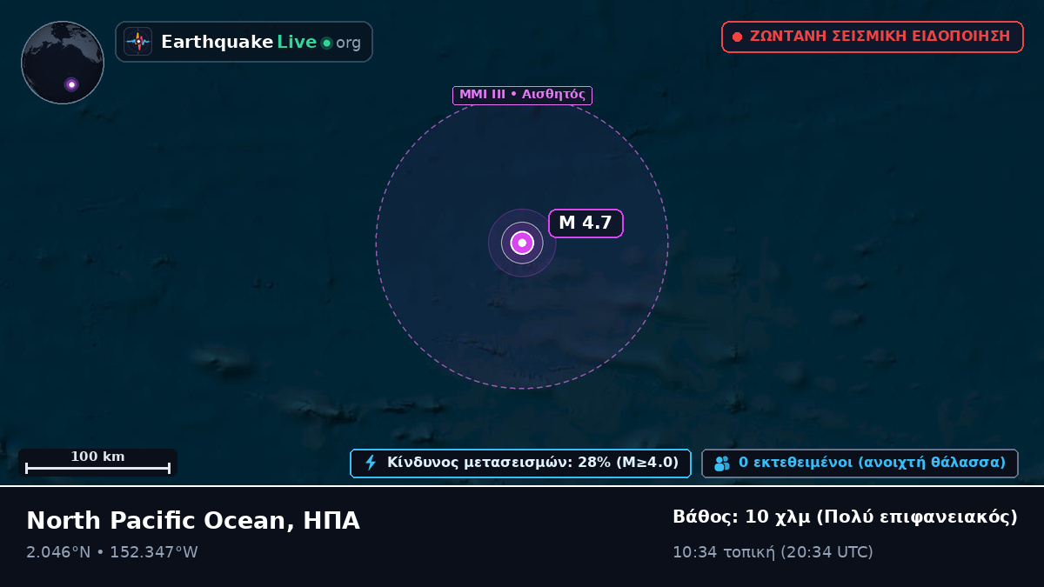Screen dimensions: 1044x587
Task: Open the EarthquakeLive.org site link
Action: (x=244, y=42)
